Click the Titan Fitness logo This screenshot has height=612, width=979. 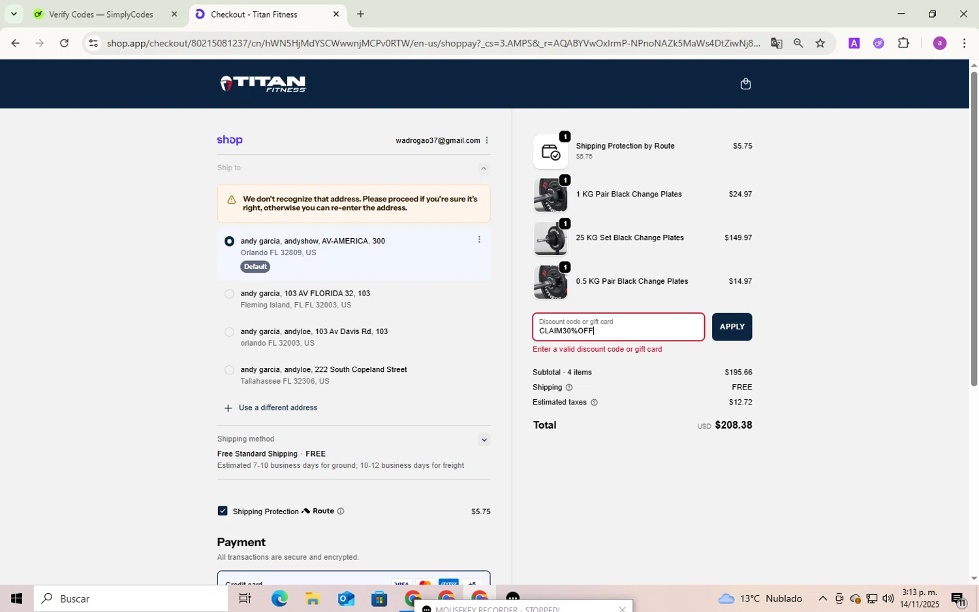[x=263, y=84]
